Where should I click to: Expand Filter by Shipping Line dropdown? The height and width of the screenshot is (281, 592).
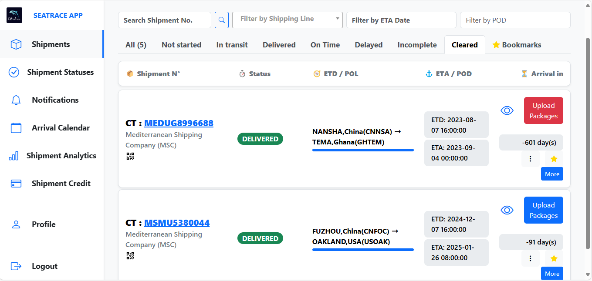[x=288, y=20]
